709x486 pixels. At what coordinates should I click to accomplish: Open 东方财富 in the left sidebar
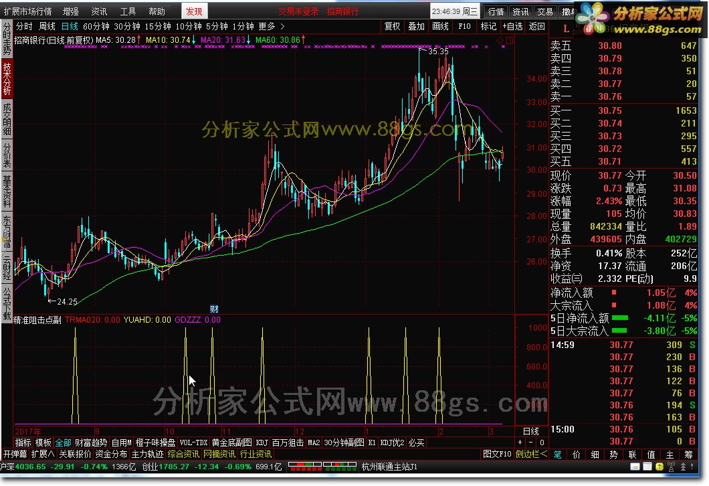(x=7, y=232)
